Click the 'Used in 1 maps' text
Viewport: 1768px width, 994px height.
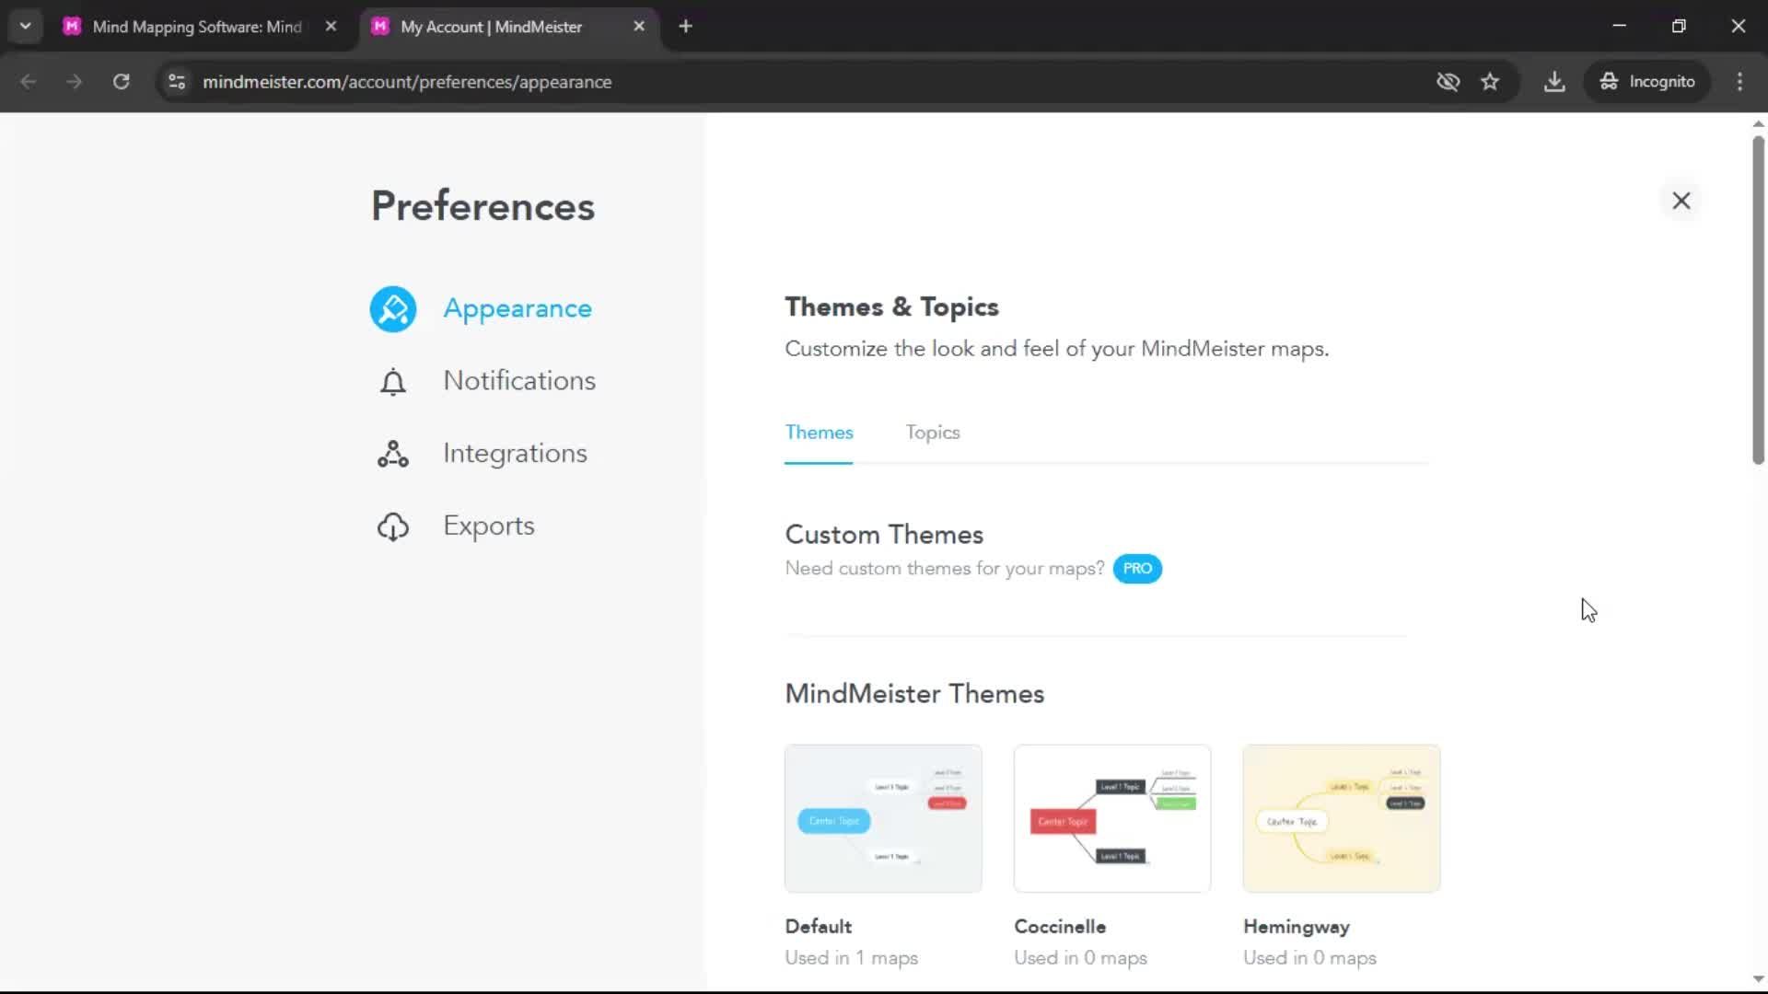click(851, 958)
